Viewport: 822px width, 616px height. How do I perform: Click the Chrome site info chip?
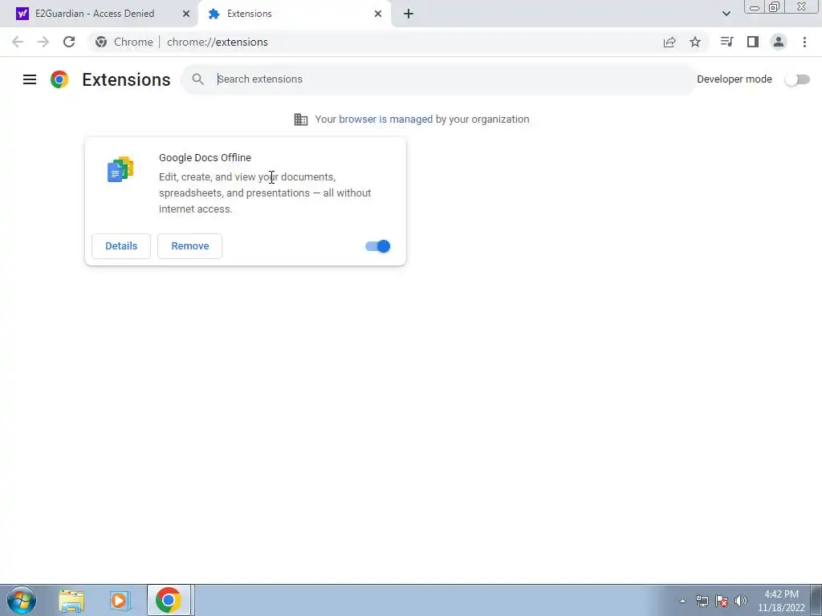124,42
